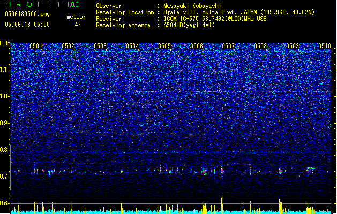Image resolution: width=337 pixels, height=214 pixels.
Task: Click the 0.9 frequency axis label
Action: click(x=5, y=123)
